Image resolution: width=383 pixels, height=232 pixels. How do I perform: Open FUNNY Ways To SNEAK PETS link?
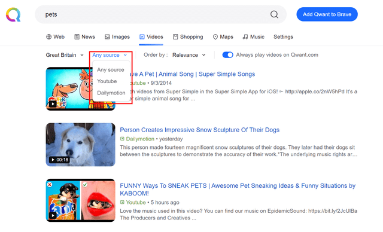pyautogui.click(x=238, y=190)
